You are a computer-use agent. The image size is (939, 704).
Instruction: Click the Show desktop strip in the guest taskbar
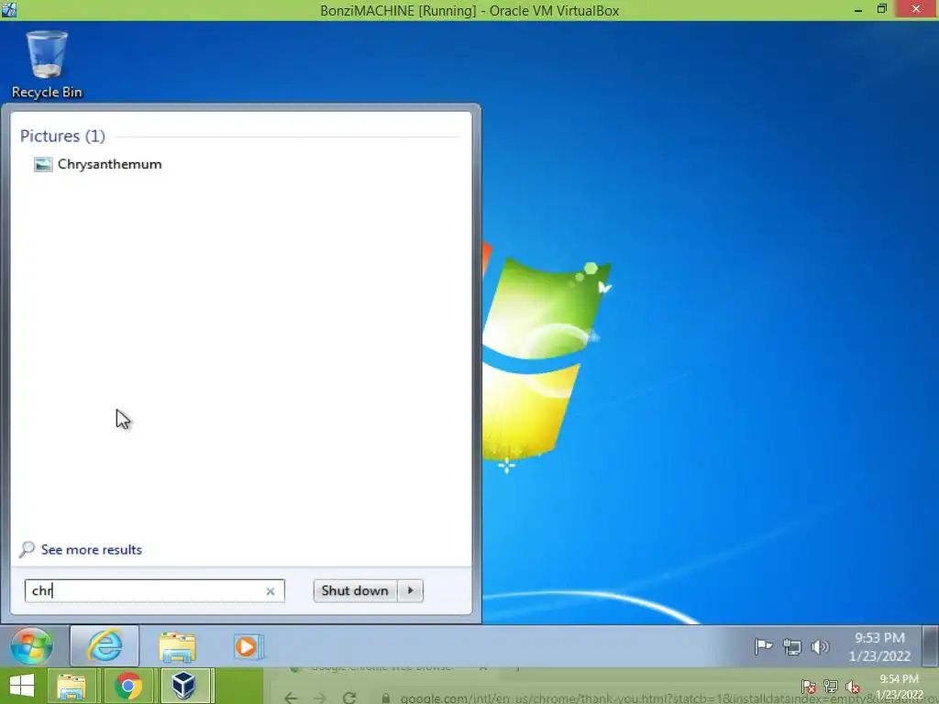click(930, 646)
